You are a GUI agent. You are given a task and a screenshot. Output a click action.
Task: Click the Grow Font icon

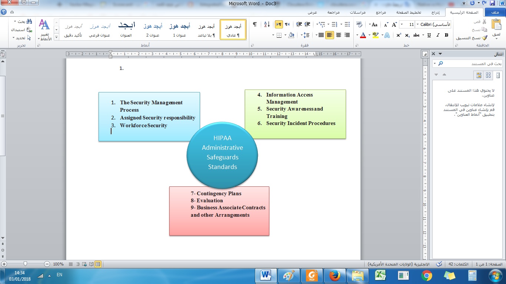(394, 24)
